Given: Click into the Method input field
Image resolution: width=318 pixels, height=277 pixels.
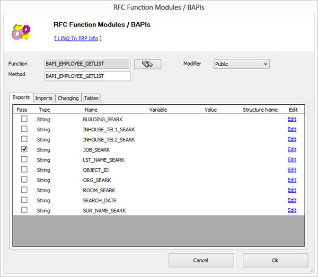Looking at the screenshot, I should tap(87, 76).
